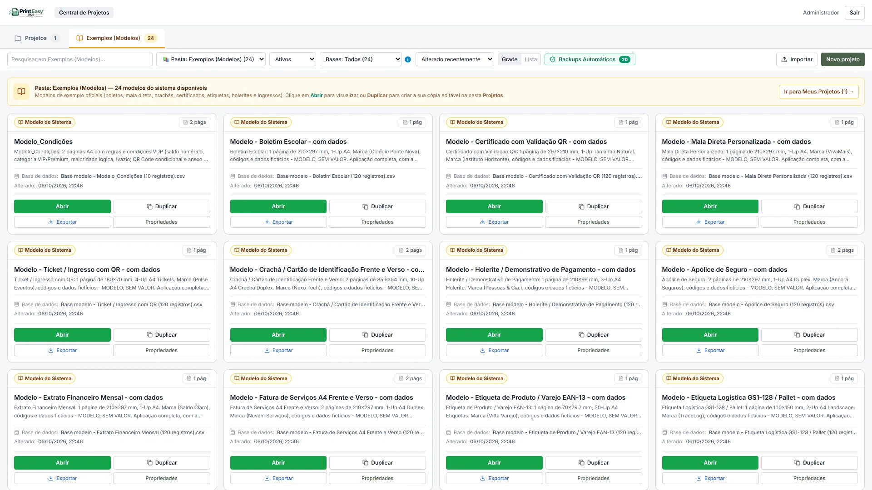This screenshot has height=490, width=872.
Task: Open the Modelo - Fatura de Serviços model
Action: click(278, 463)
